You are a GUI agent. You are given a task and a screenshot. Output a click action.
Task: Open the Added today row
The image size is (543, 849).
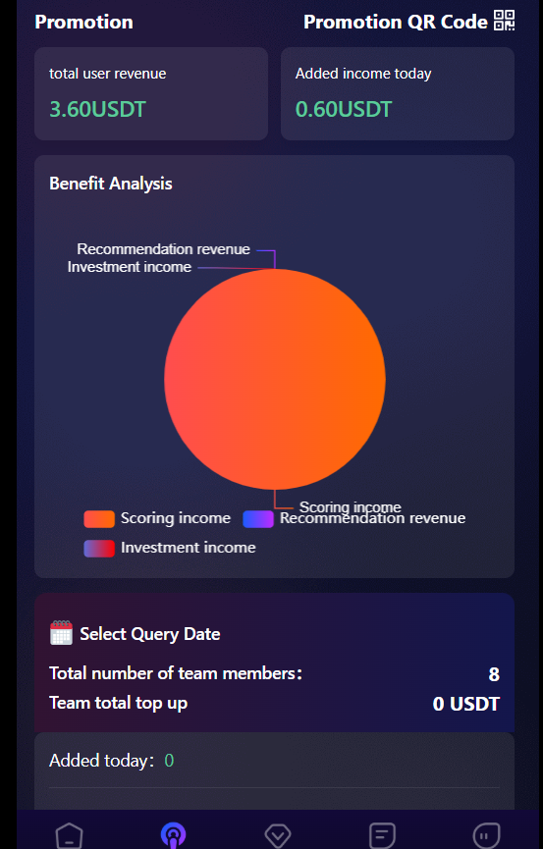tap(274, 761)
